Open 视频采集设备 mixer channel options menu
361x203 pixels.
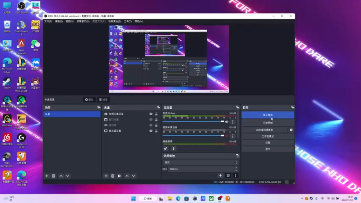(233, 136)
